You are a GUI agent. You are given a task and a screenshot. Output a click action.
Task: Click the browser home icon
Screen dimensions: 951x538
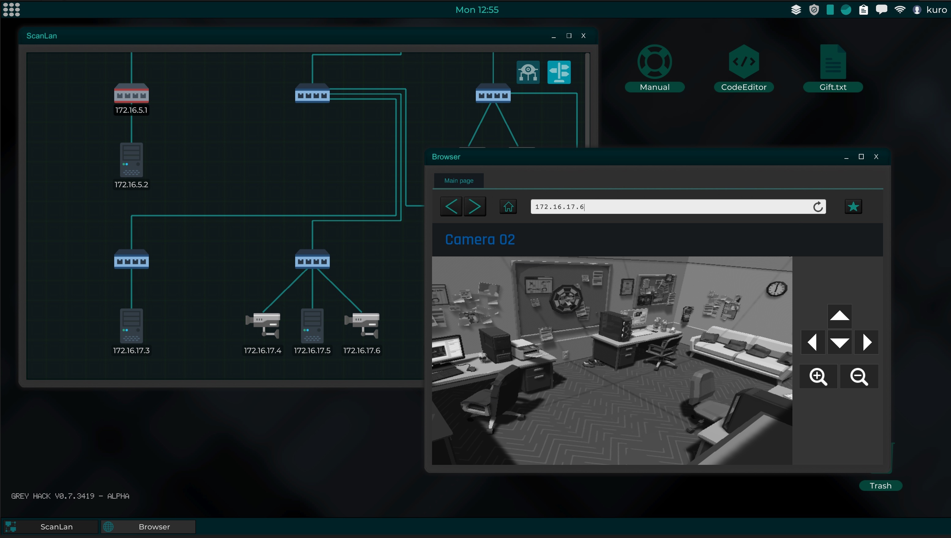508,207
